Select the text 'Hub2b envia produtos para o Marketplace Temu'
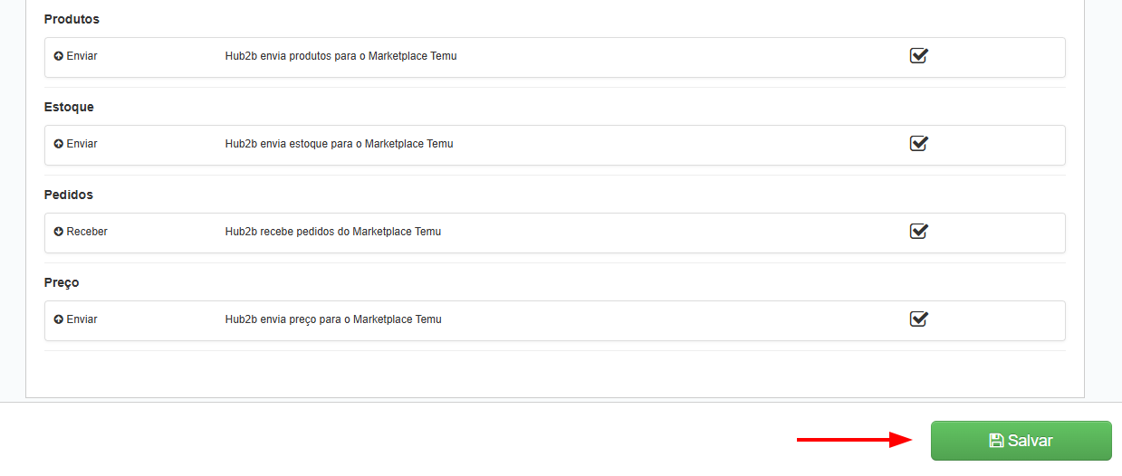Viewport: 1122px width, 476px height. [x=340, y=56]
